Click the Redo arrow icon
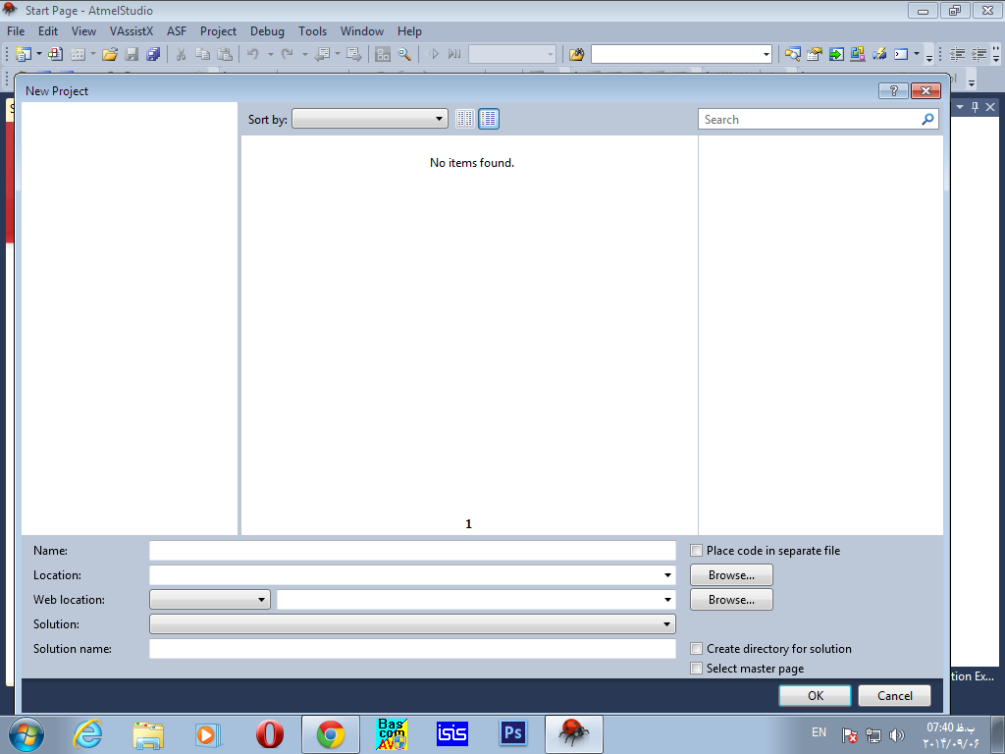This screenshot has width=1005, height=754. (287, 55)
